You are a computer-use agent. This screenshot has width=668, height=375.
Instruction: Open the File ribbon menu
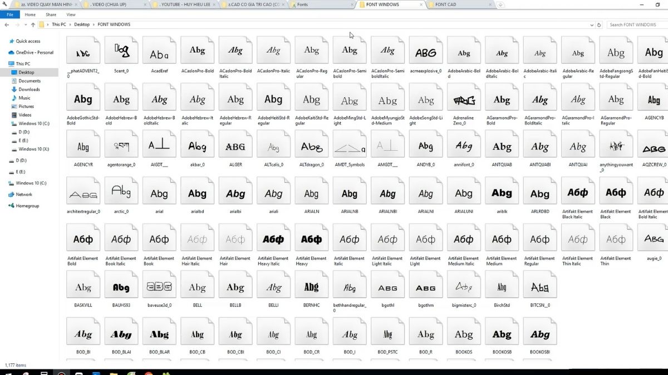[10, 14]
